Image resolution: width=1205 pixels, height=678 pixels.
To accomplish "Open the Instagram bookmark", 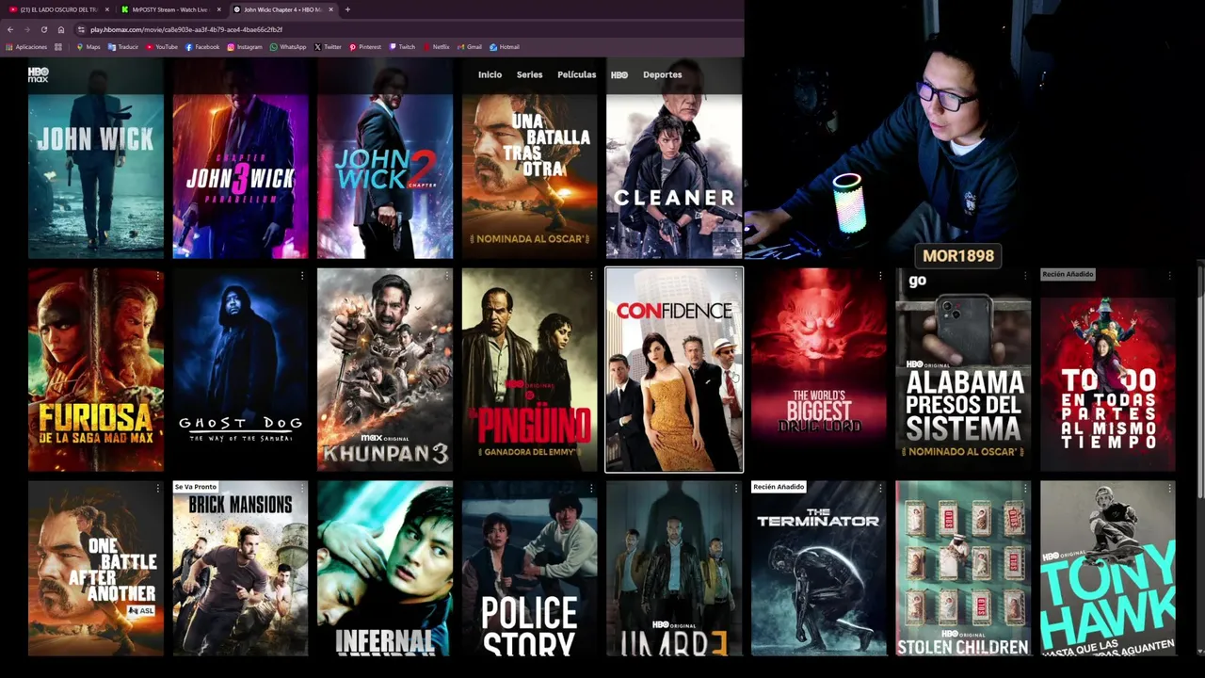I will click(245, 46).
